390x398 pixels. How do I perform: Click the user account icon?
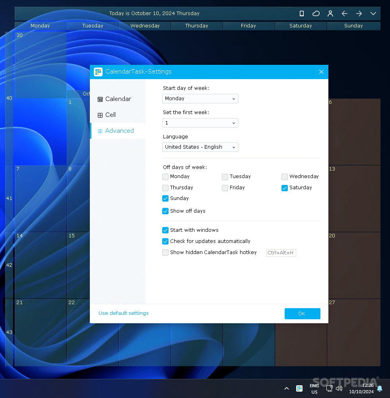click(330, 13)
